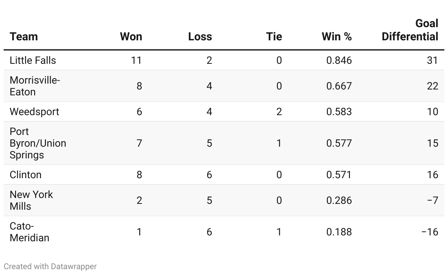The width and height of the screenshot is (448, 275).
Task: Select the Morrisville-Eaton team cell
Action: click(x=35, y=86)
